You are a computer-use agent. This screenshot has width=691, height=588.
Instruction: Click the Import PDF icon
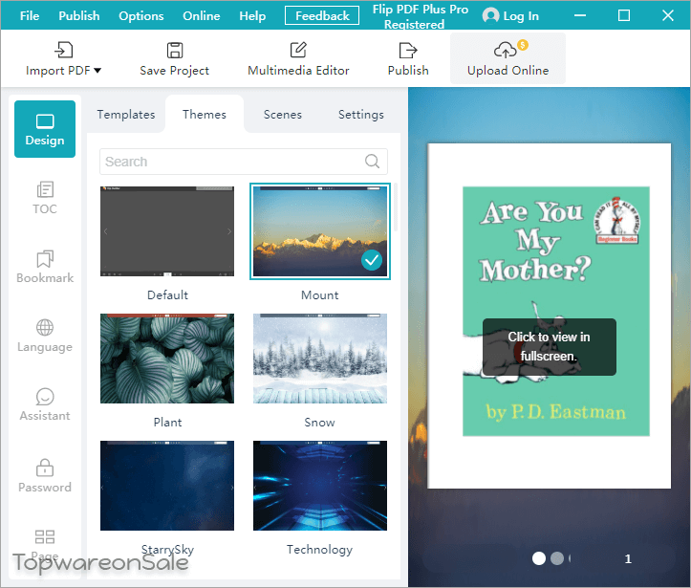(x=64, y=50)
